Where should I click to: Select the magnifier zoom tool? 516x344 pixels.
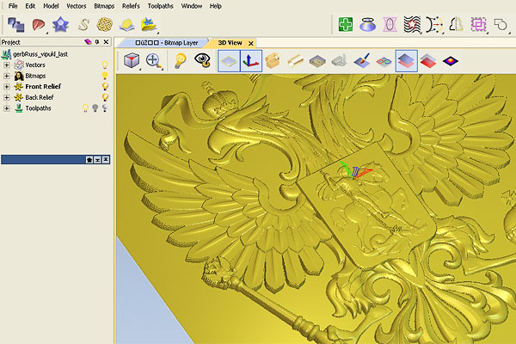tap(154, 60)
